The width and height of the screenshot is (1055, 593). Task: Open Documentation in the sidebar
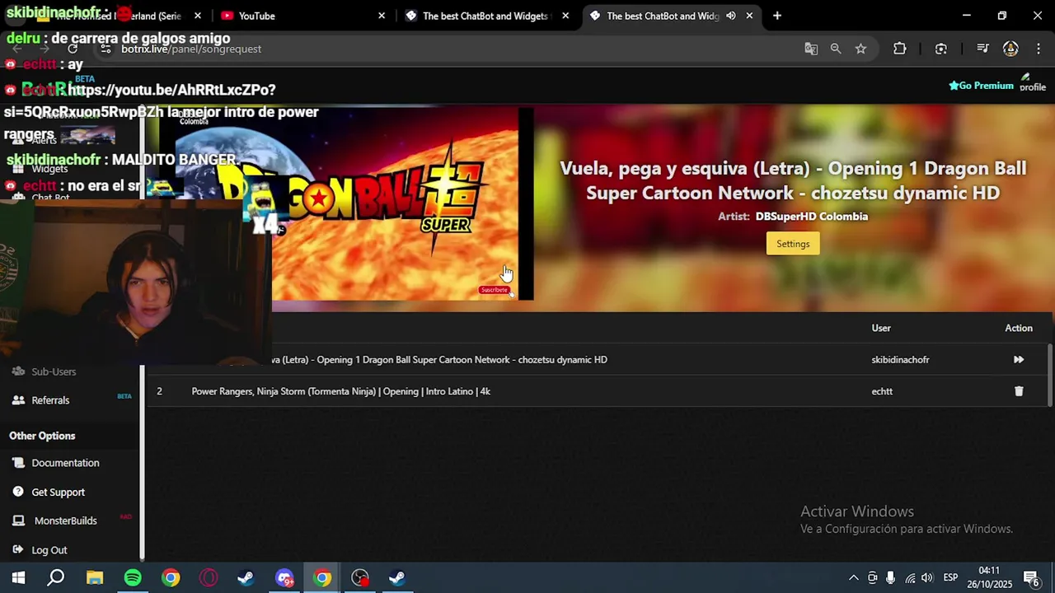point(65,463)
